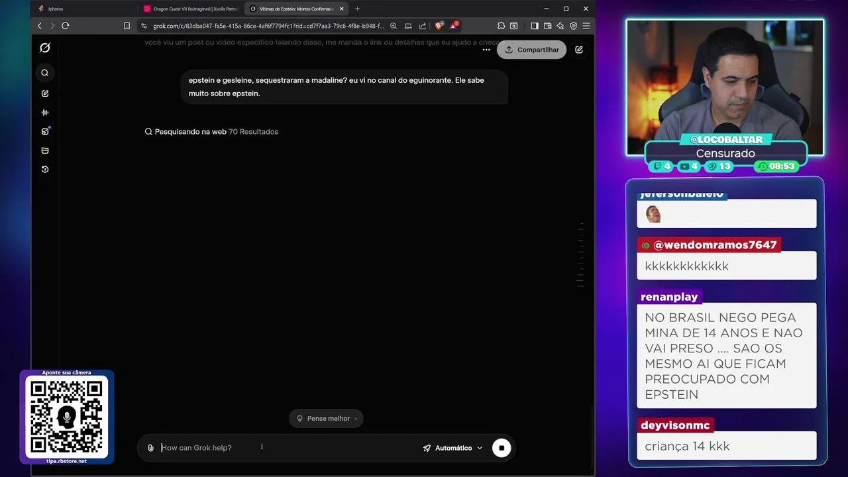This screenshot has width=848, height=477.
Task: Click the conversation minimap scrollbar markers
Action: [580, 255]
